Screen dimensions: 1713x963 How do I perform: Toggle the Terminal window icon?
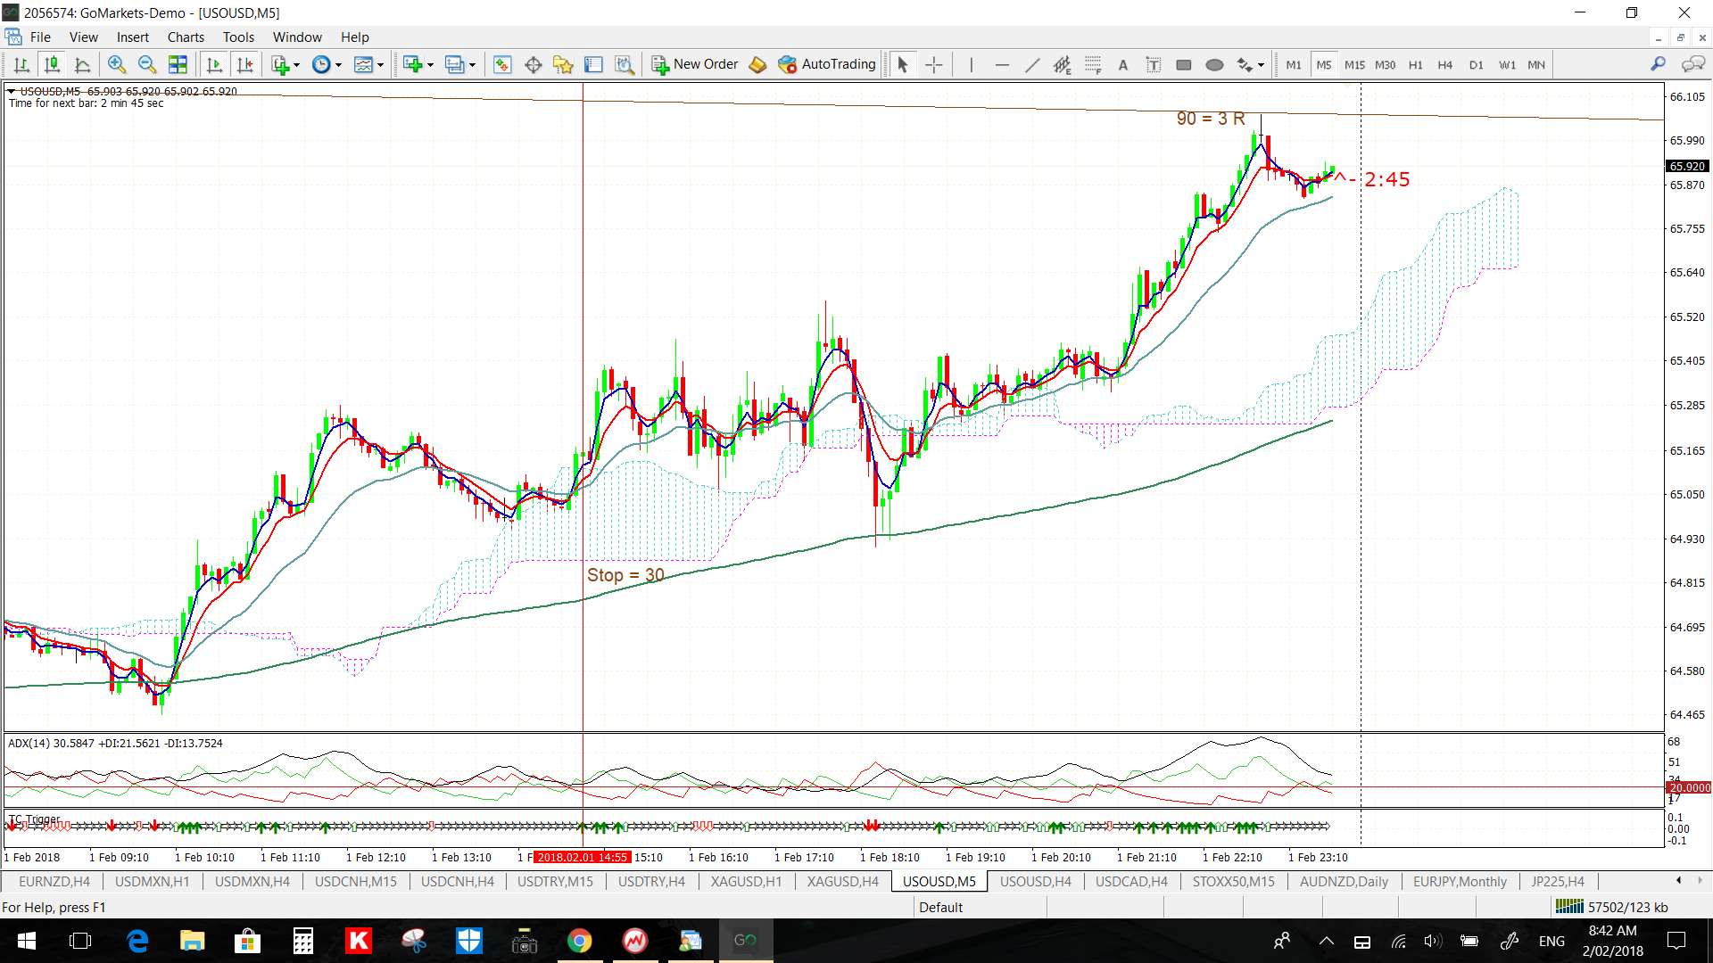(593, 64)
